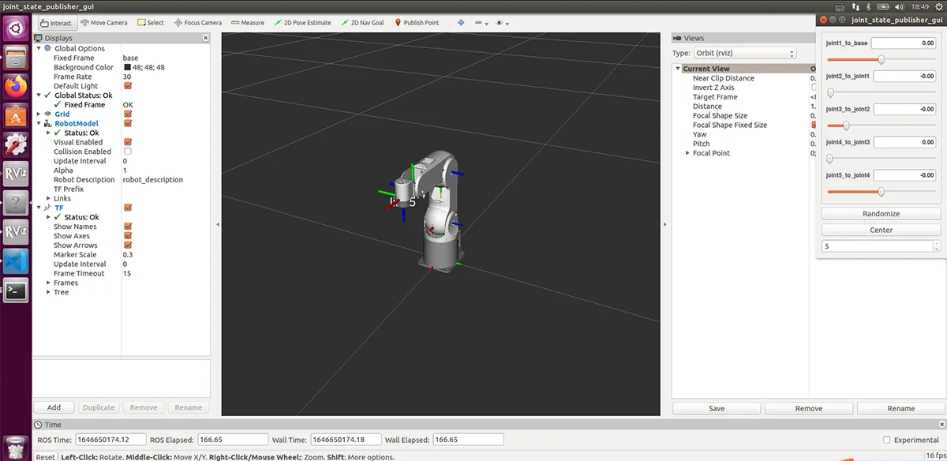Activate the Publish Point tool
Screen dimensions: 947x461
416,23
